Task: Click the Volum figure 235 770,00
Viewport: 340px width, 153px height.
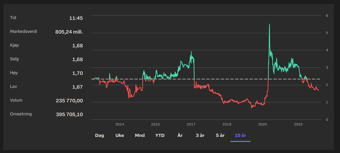Action: coord(69,101)
